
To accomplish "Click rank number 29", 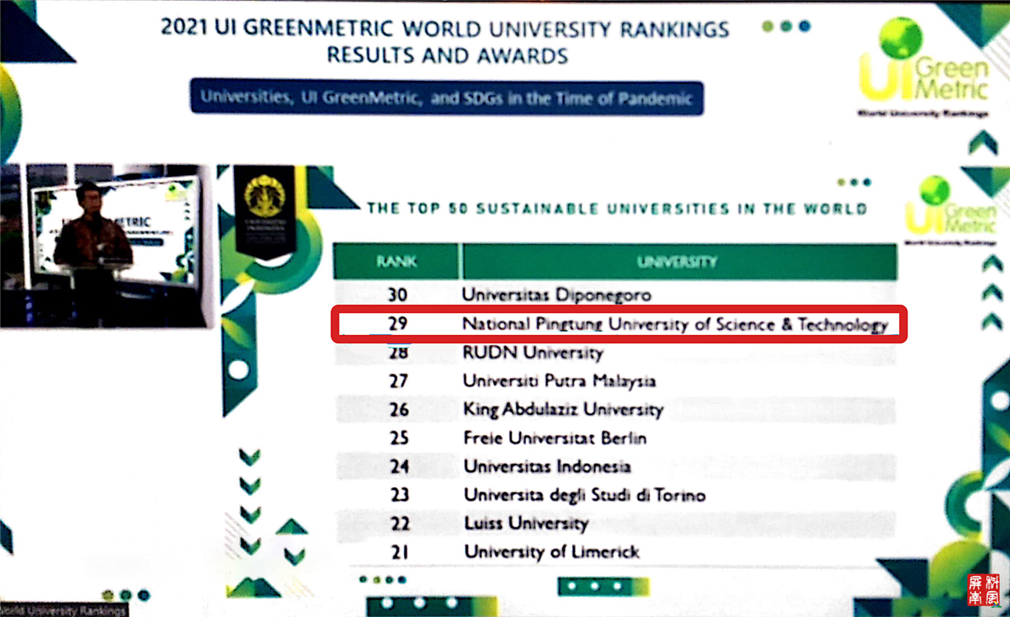I will [398, 324].
